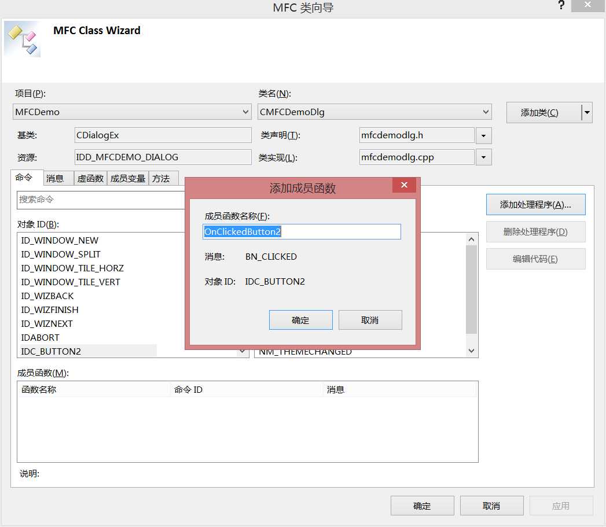
Task: Select IDC_BUTTON2 in object ID list
Action: [88, 351]
